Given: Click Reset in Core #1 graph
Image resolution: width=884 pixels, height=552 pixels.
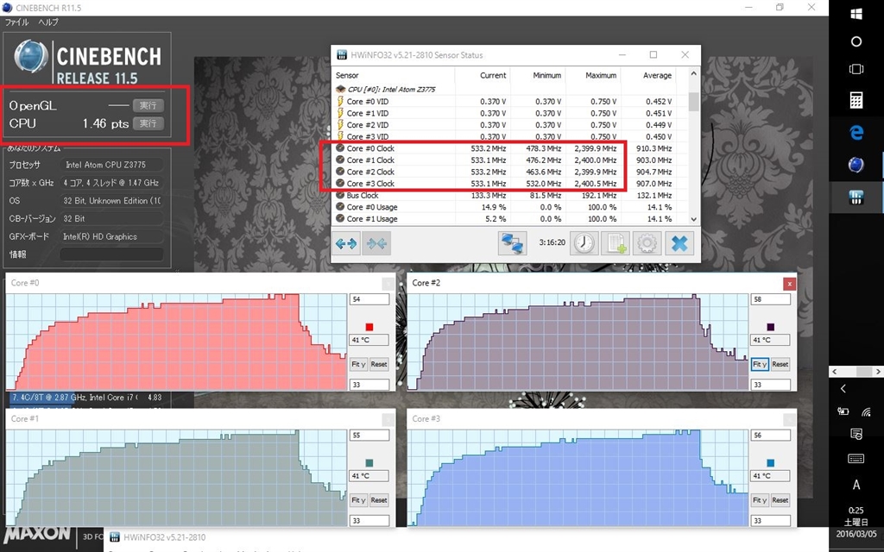Looking at the screenshot, I should (x=379, y=499).
